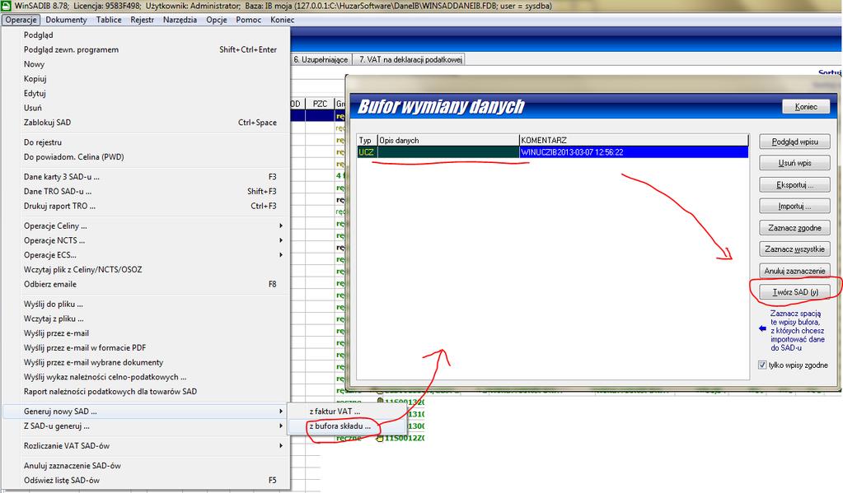Choose Podgląd from Operacje menu

[146, 35]
